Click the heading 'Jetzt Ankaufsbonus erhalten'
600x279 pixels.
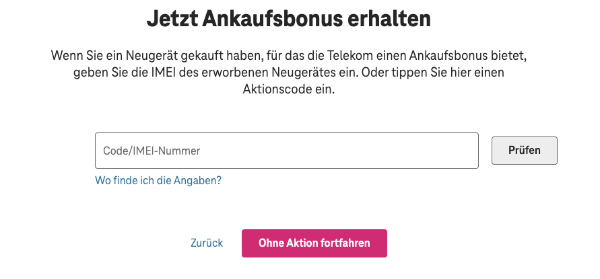288,19
